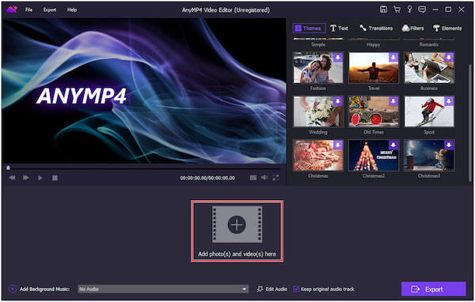Open the Export menu
The height and width of the screenshot is (302, 475).
(x=50, y=9)
